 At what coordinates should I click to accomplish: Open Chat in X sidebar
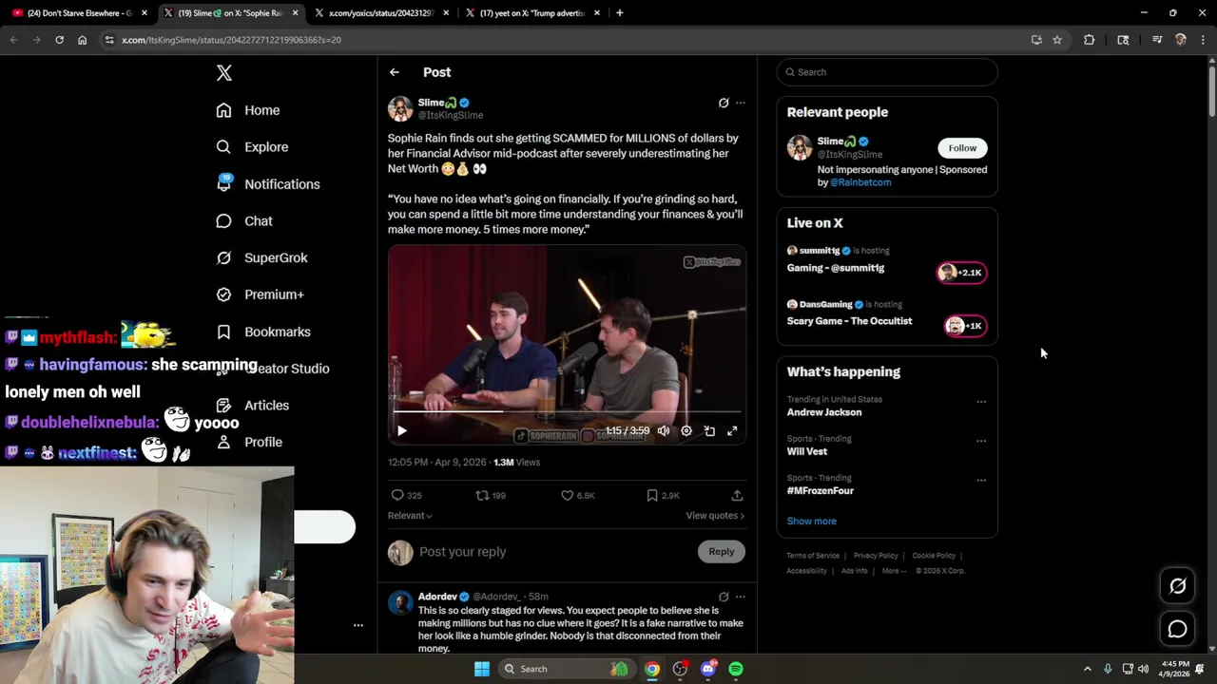(244, 221)
